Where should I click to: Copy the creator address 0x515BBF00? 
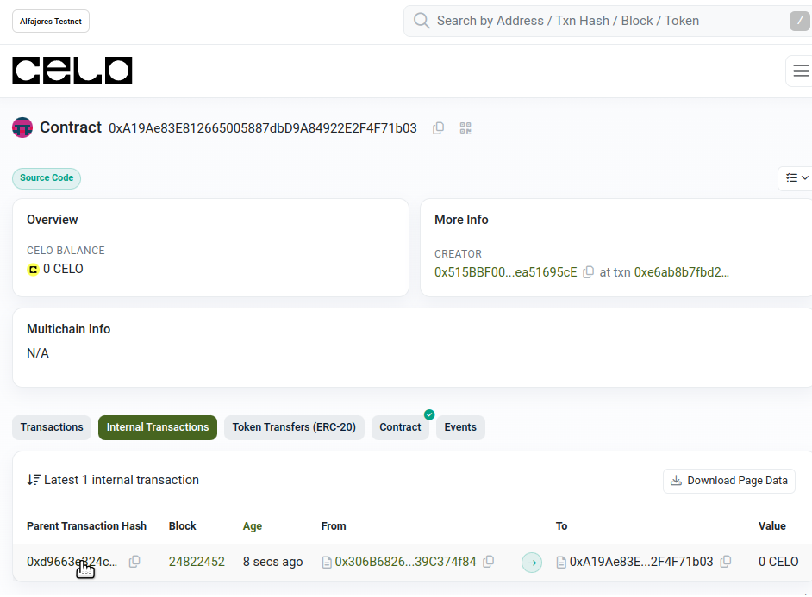588,272
